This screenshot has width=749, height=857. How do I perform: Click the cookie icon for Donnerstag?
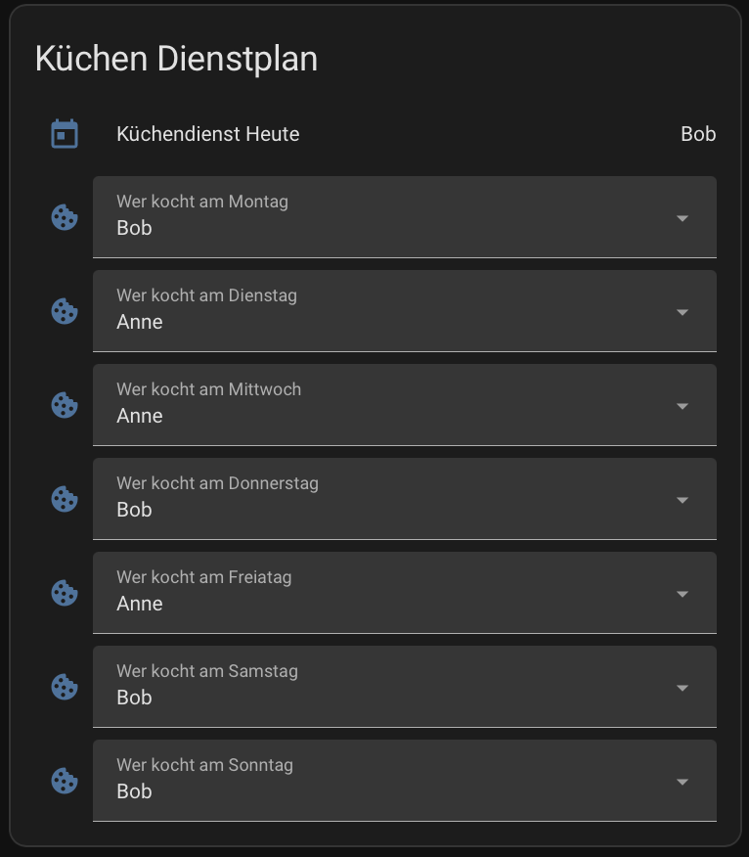65,499
